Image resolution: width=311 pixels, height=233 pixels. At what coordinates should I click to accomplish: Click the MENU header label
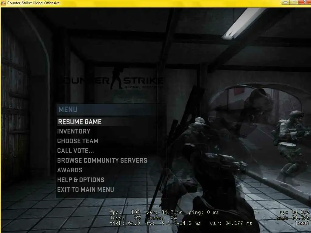pyautogui.click(x=68, y=109)
